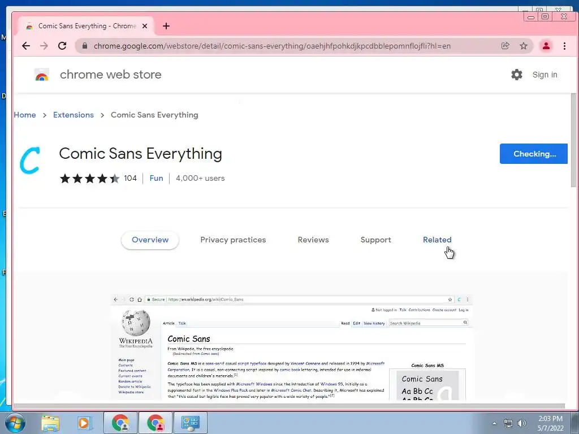Click the address bar URL
The image size is (579, 434).
(x=272, y=46)
